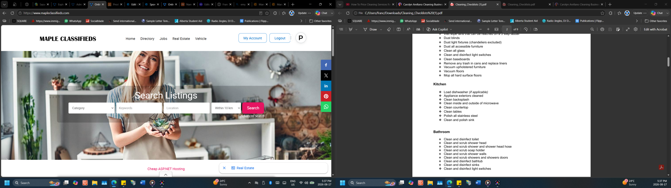Image resolution: width=671 pixels, height=188 pixels.
Task: Click the Logout button
Action: point(280,38)
